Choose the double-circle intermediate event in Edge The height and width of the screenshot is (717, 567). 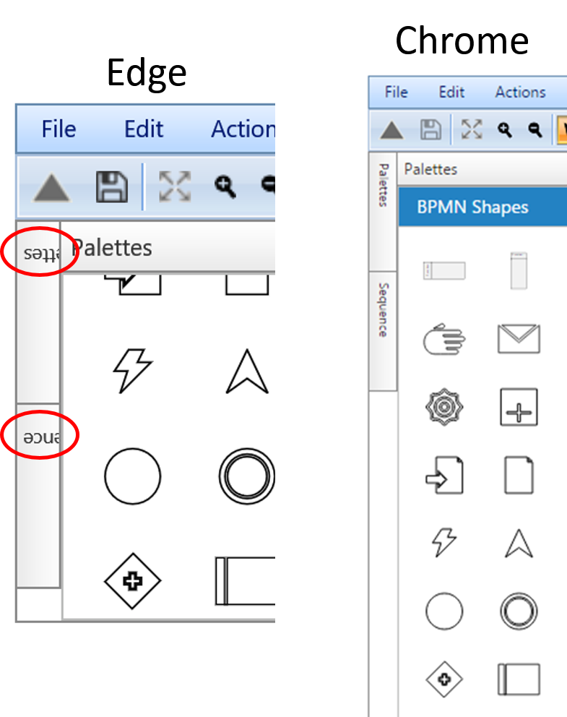[x=247, y=476]
